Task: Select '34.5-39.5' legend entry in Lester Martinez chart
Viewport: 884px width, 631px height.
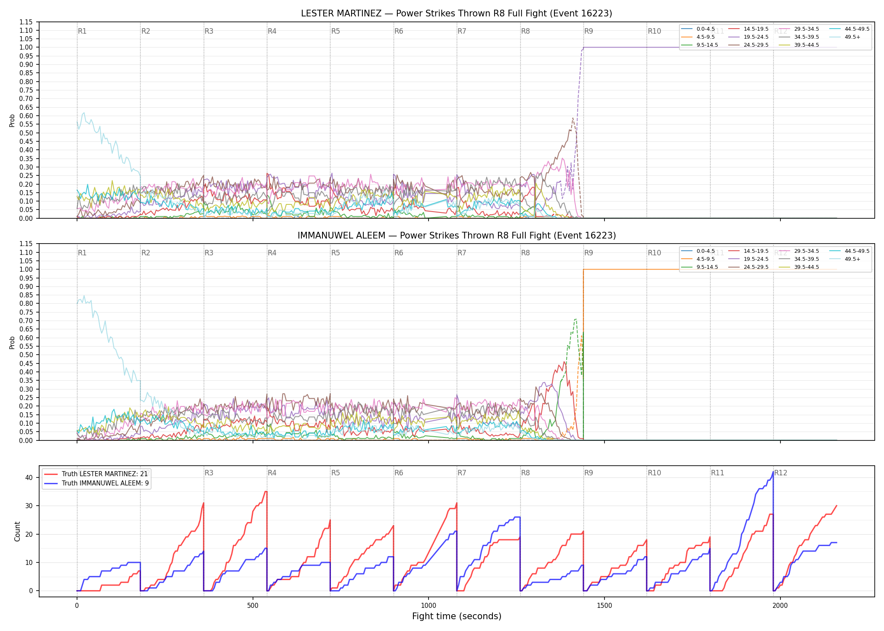Action: pos(799,37)
